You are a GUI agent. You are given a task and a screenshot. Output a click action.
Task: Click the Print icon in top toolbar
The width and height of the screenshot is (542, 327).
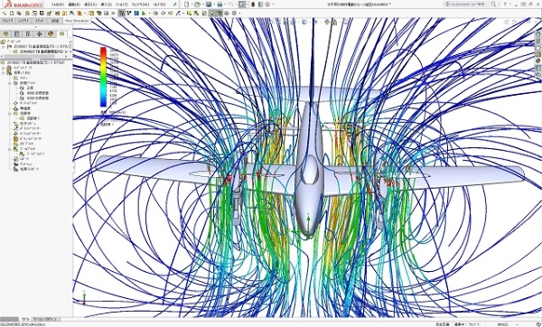pos(220,5)
